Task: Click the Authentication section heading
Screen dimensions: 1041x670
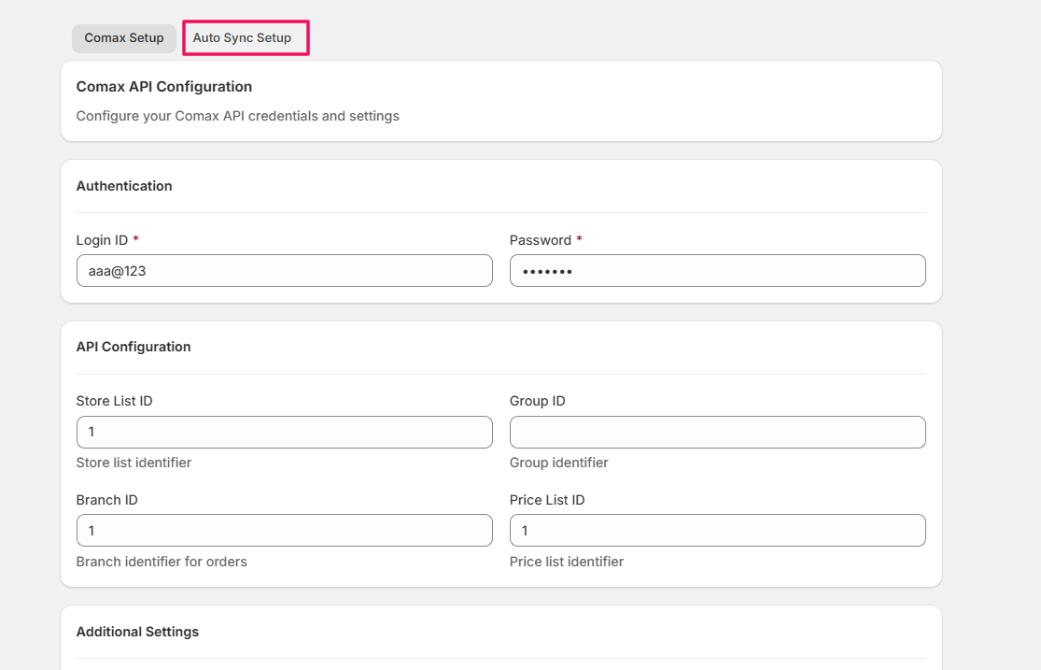Action: [x=124, y=186]
